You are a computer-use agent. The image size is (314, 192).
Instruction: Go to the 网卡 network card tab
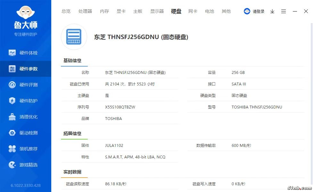(x=193, y=11)
